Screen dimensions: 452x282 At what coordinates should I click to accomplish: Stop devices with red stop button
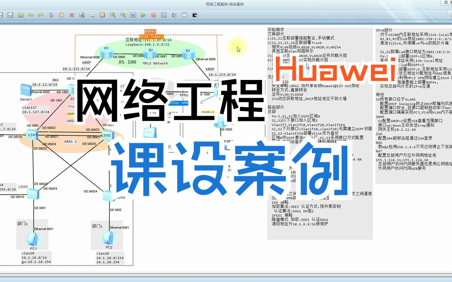click(x=153, y=15)
